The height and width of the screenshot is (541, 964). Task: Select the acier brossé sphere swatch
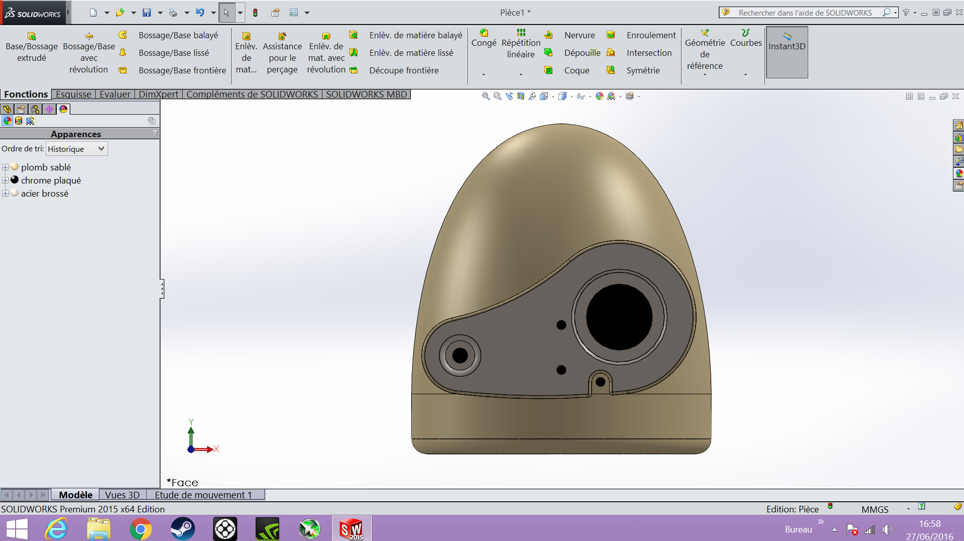[x=15, y=193]
